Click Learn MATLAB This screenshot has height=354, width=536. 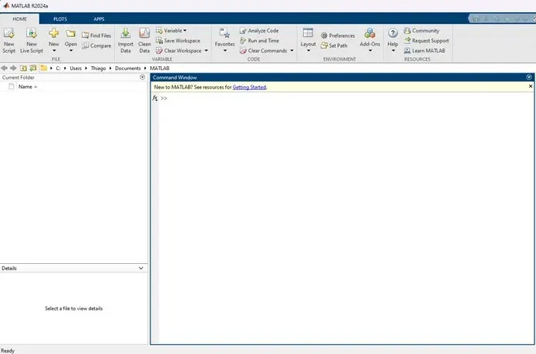tap(425, 51)
